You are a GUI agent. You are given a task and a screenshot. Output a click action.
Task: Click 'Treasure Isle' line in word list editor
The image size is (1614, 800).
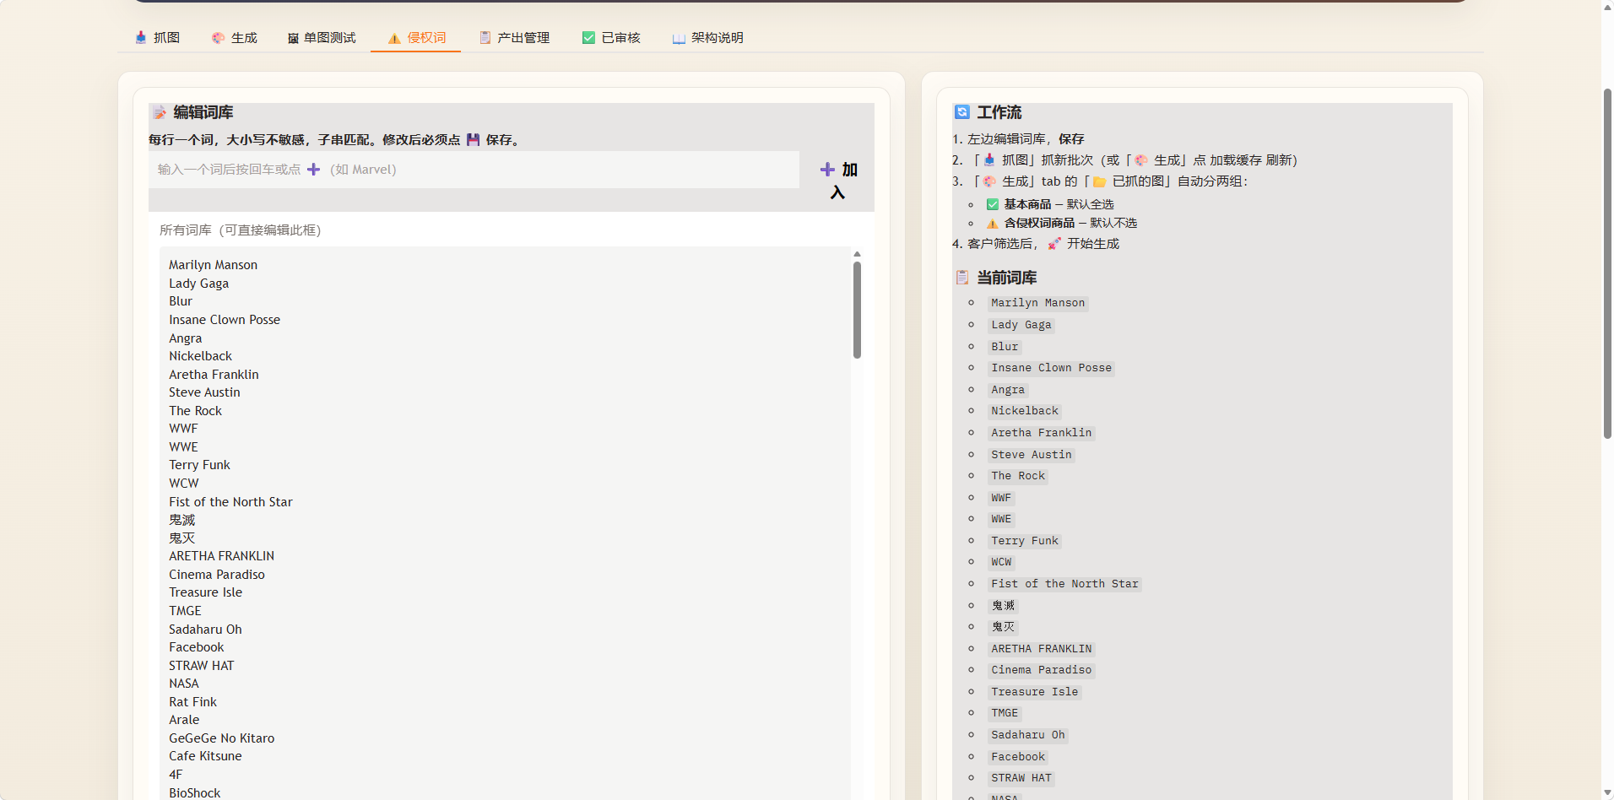[205, 592]
